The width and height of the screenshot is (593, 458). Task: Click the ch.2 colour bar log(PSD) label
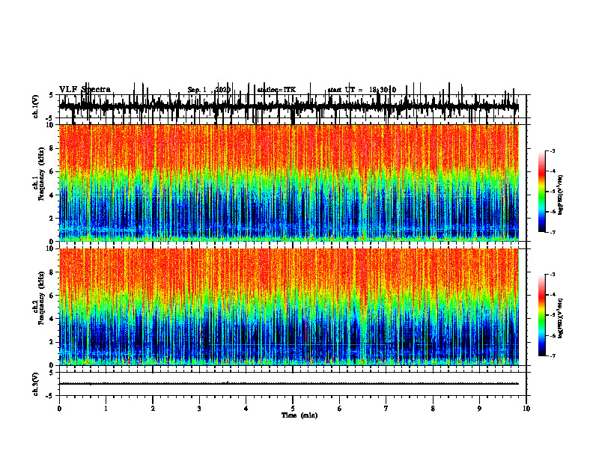point(561,319)
